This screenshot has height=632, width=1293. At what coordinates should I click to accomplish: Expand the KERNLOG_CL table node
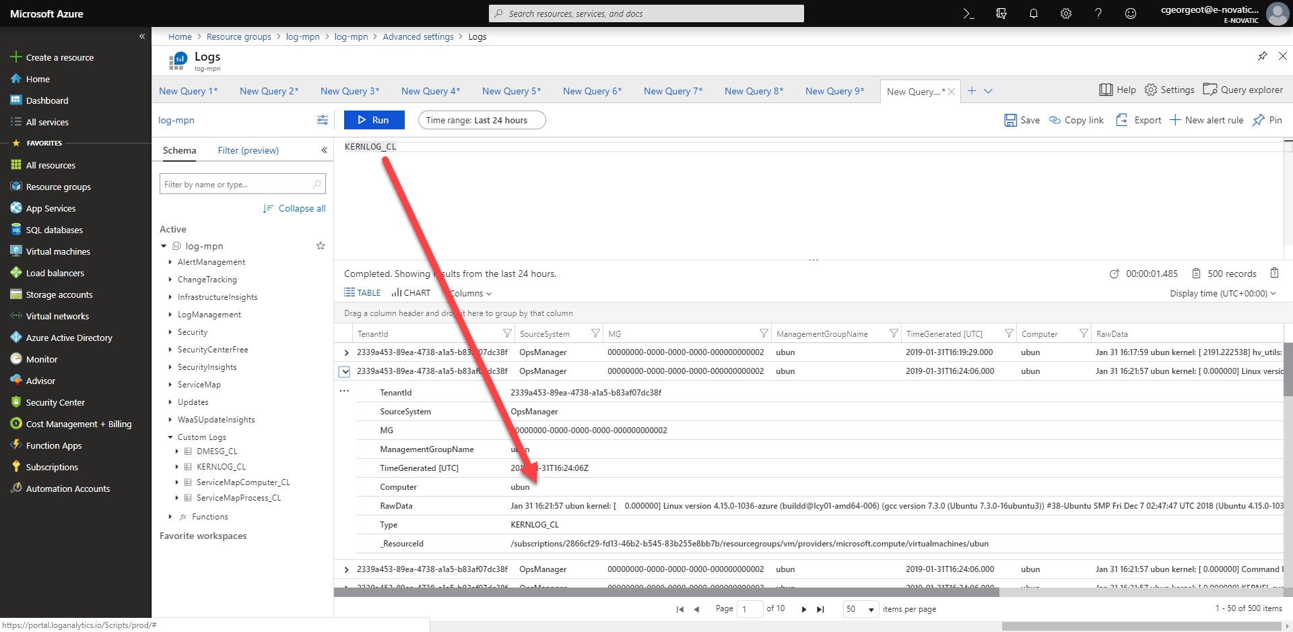click(177, 467)
